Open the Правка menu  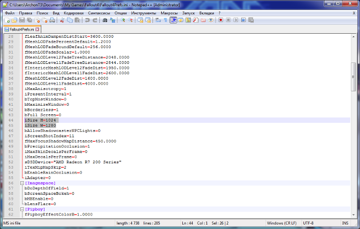click(x=26, y=13)
